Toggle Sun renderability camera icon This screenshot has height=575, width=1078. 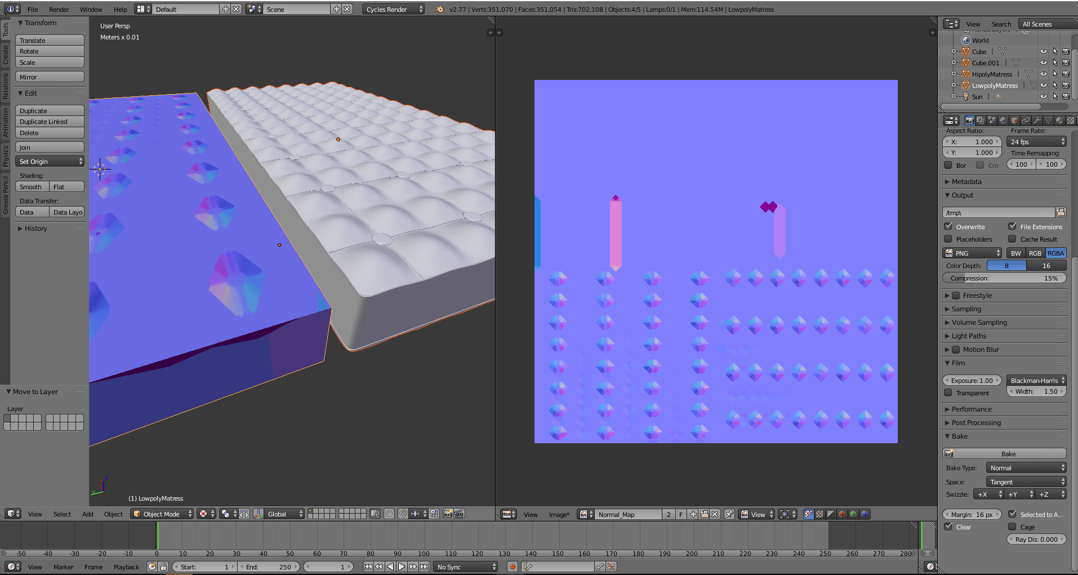(1066, 96)
